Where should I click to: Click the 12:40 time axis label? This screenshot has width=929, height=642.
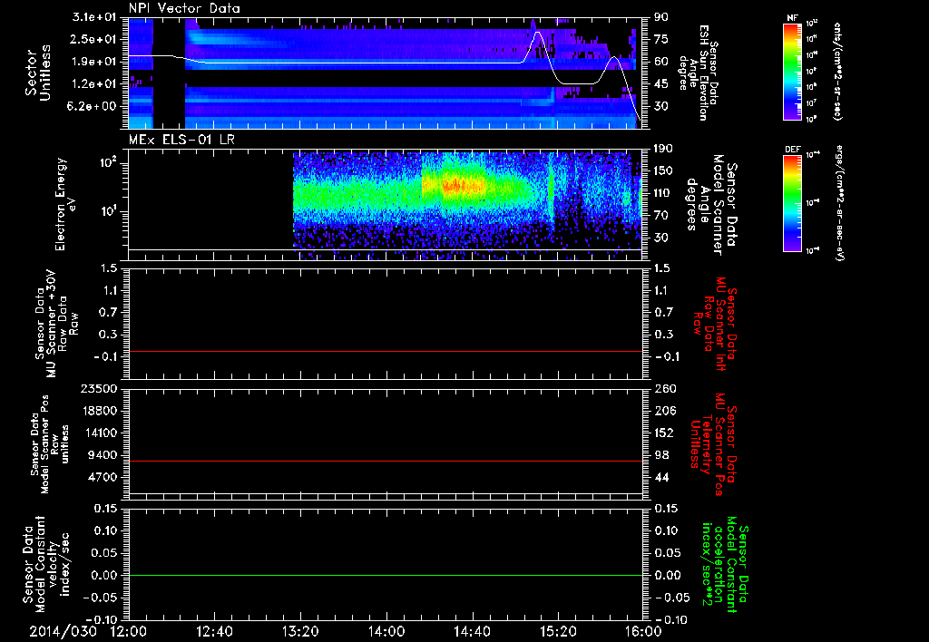(214, 631)
